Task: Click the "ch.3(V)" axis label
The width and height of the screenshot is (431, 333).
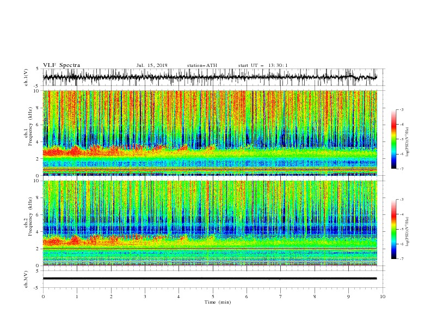Action: 26,279
